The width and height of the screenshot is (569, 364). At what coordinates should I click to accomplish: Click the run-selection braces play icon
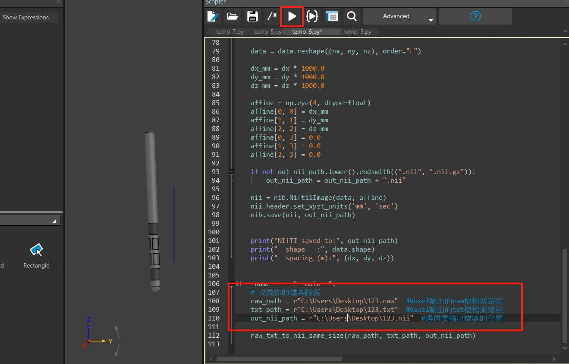[x=312, y=16]
